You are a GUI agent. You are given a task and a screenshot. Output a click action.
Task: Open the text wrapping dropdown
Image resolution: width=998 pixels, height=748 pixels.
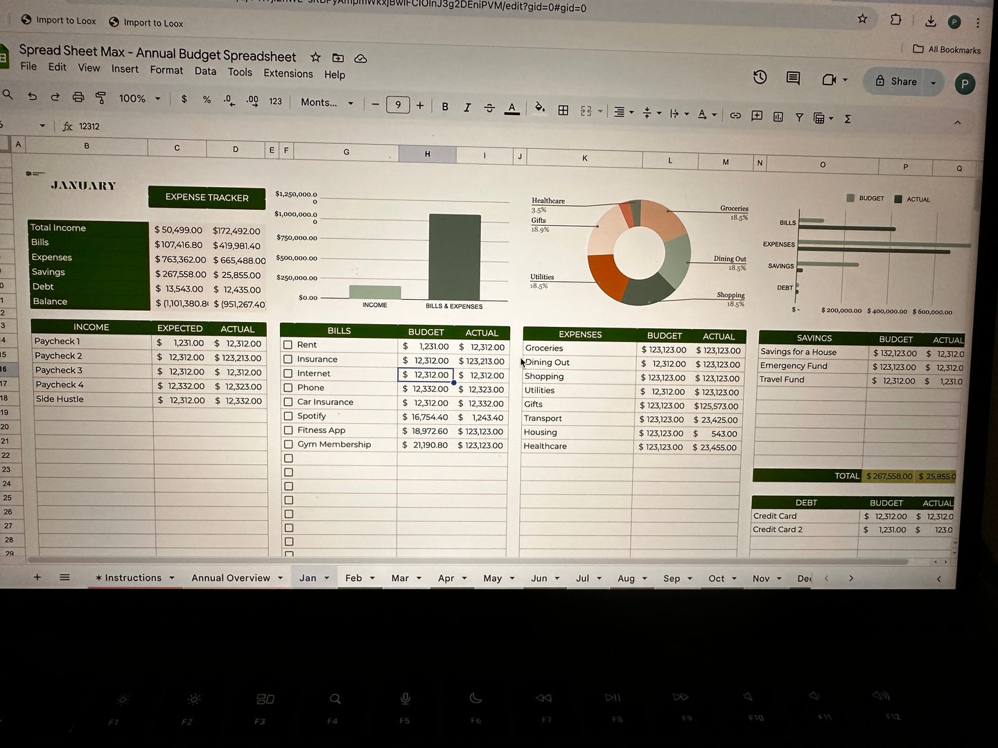pyautogui.click(x=679, y=114)
